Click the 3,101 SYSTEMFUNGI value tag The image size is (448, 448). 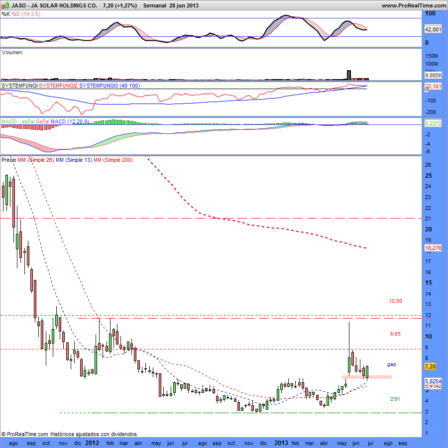tap(434, 86)
